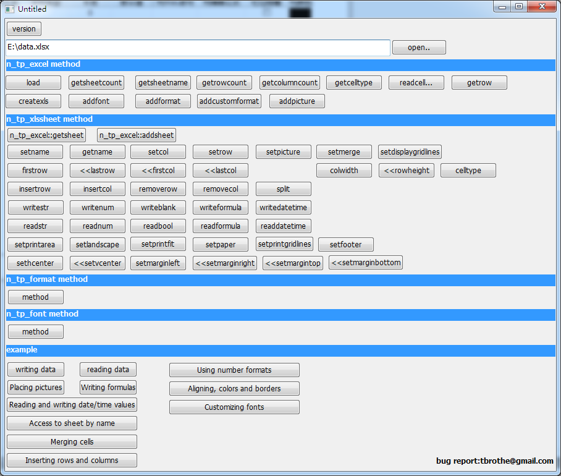Select n_tp_excel::getsheet
Viewport: 561px width, 476px height.
(x=46, y=135)
